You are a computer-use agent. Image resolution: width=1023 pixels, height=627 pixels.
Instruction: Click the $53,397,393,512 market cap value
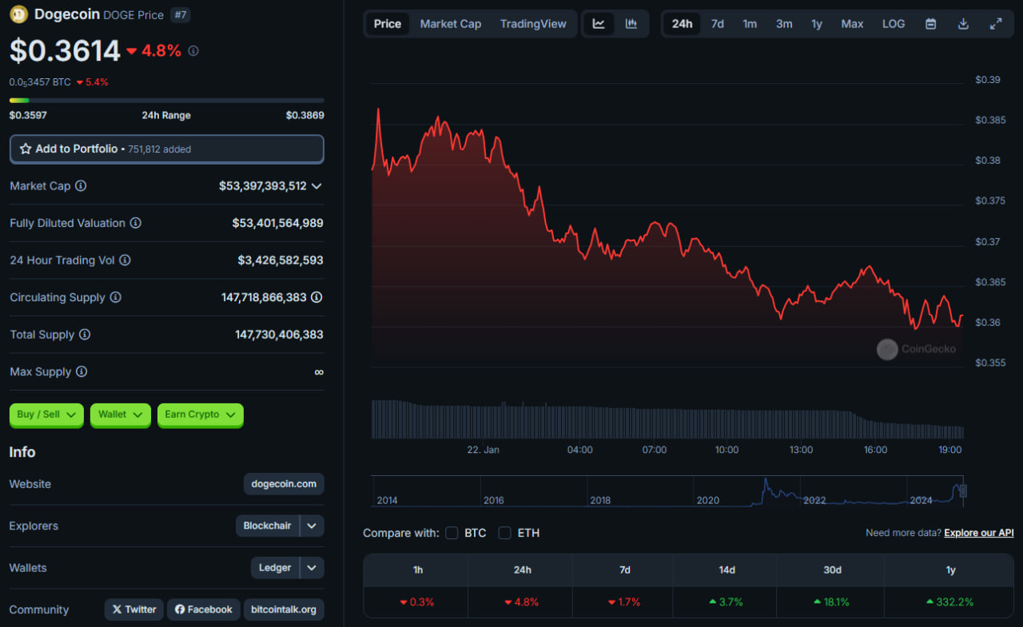[x=263, y=186]
